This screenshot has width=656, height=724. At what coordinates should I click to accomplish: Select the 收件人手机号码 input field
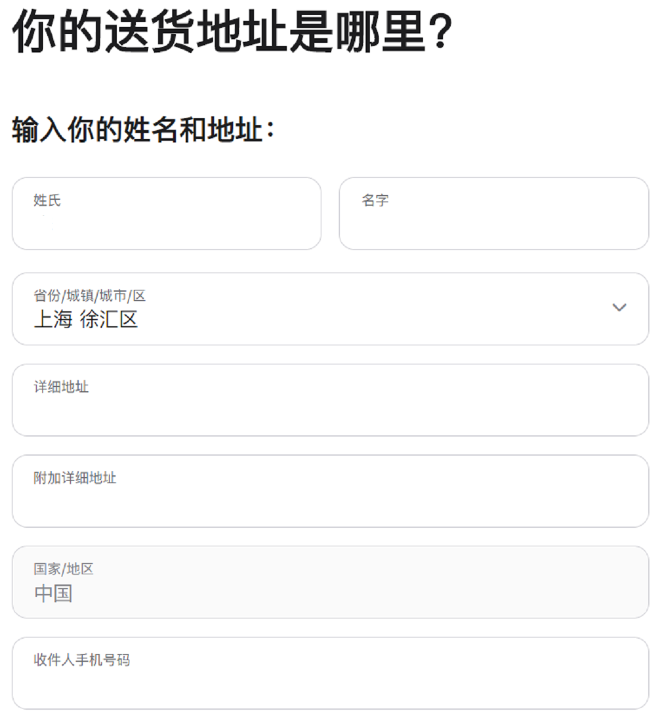pyautogui.click(x=330, y=680)
